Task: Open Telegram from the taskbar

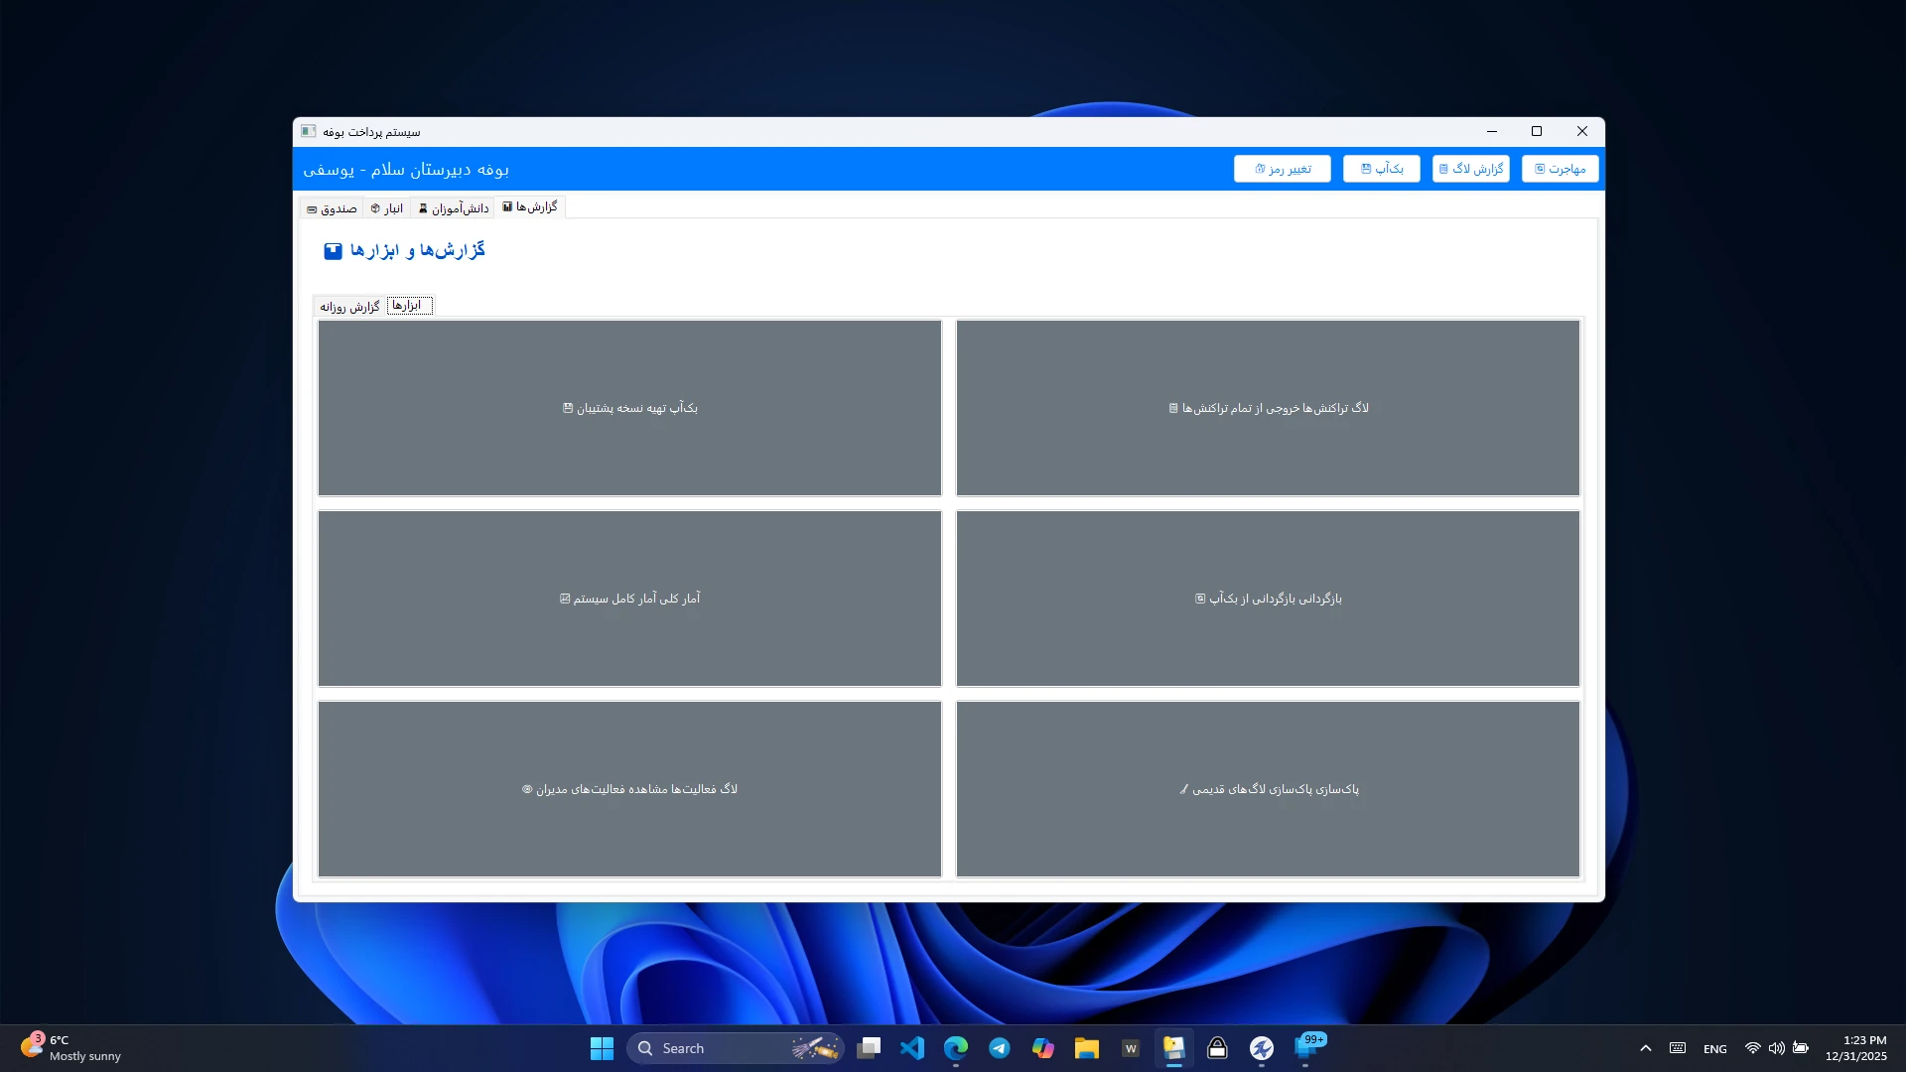Action: (x=999, y=1048)
